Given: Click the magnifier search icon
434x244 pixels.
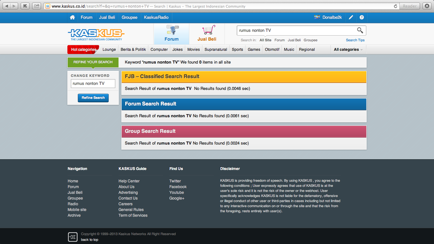Looking at the screenshot, I should tap(360, 30).
